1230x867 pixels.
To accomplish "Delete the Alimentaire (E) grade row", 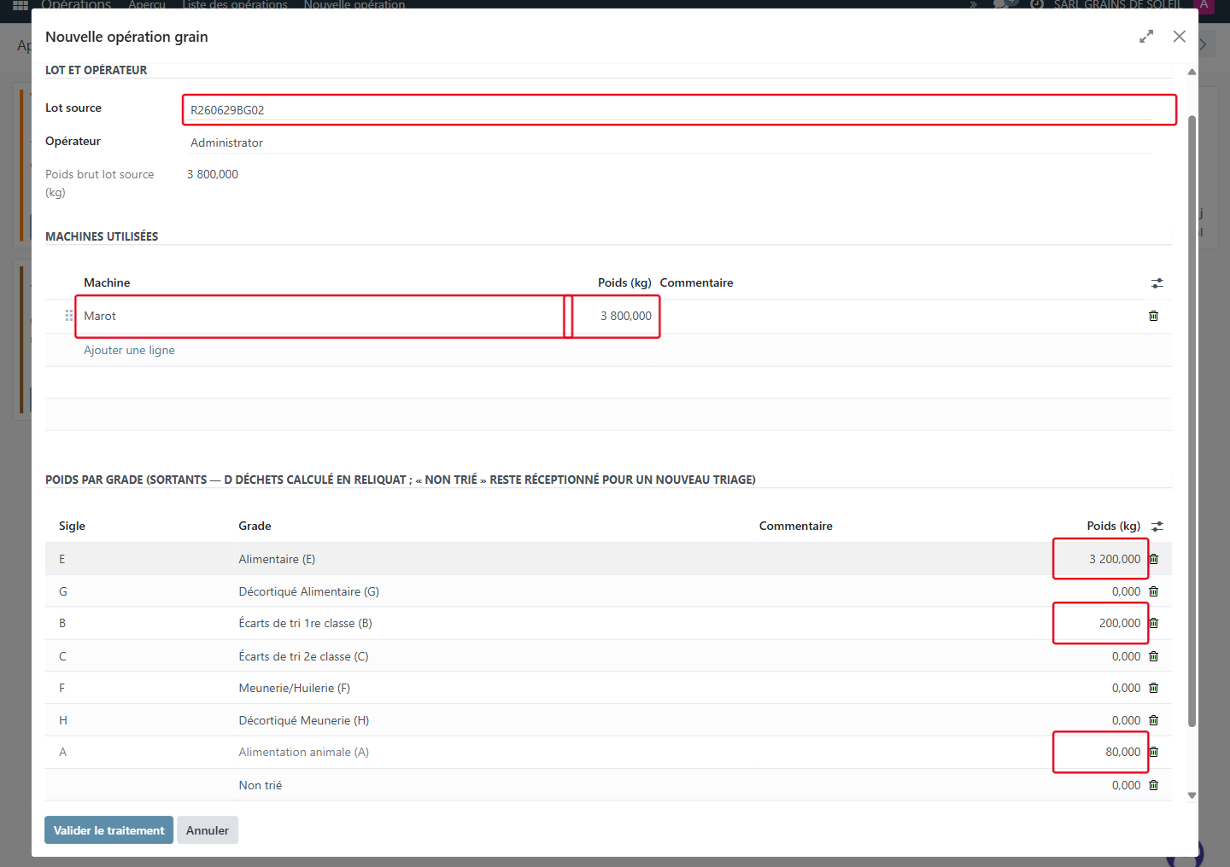I will [1154, 559].
